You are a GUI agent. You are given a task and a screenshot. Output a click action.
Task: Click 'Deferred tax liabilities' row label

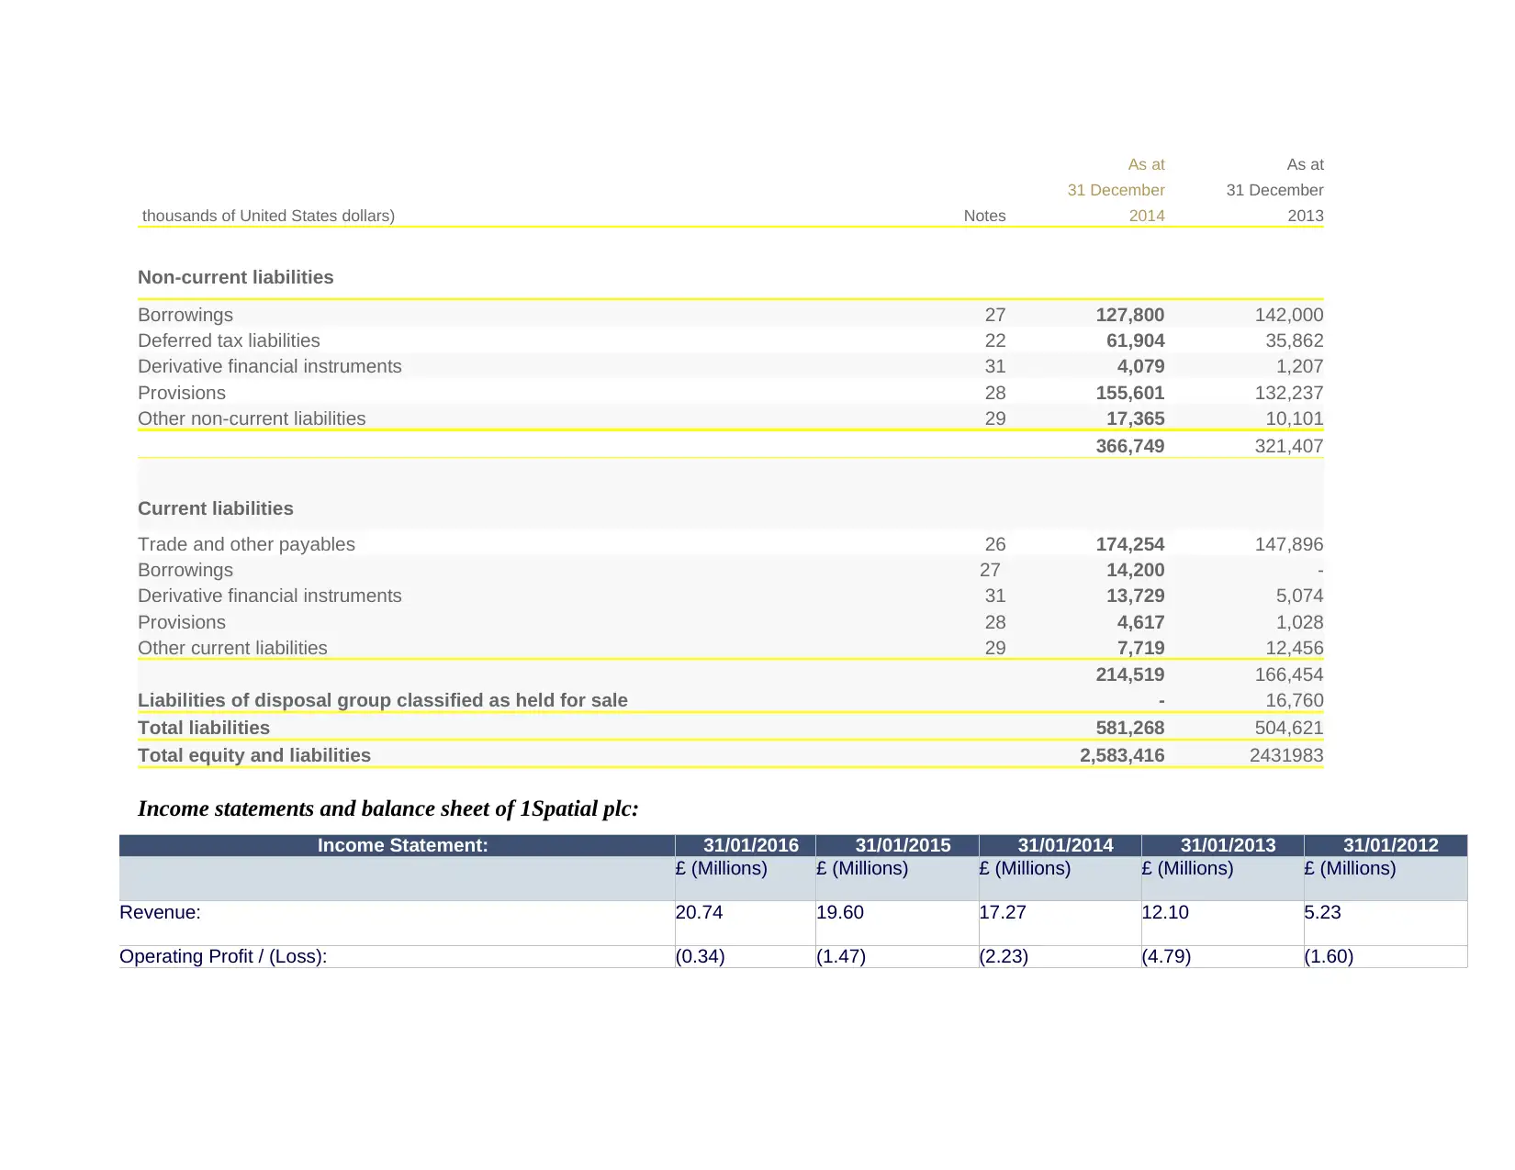[229, 340]
